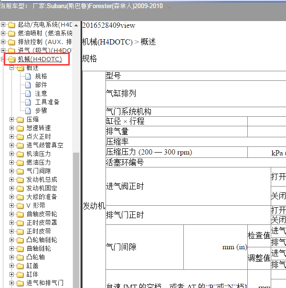
Task: Expand the 点火正时 folder
Action: click(11, 137)
